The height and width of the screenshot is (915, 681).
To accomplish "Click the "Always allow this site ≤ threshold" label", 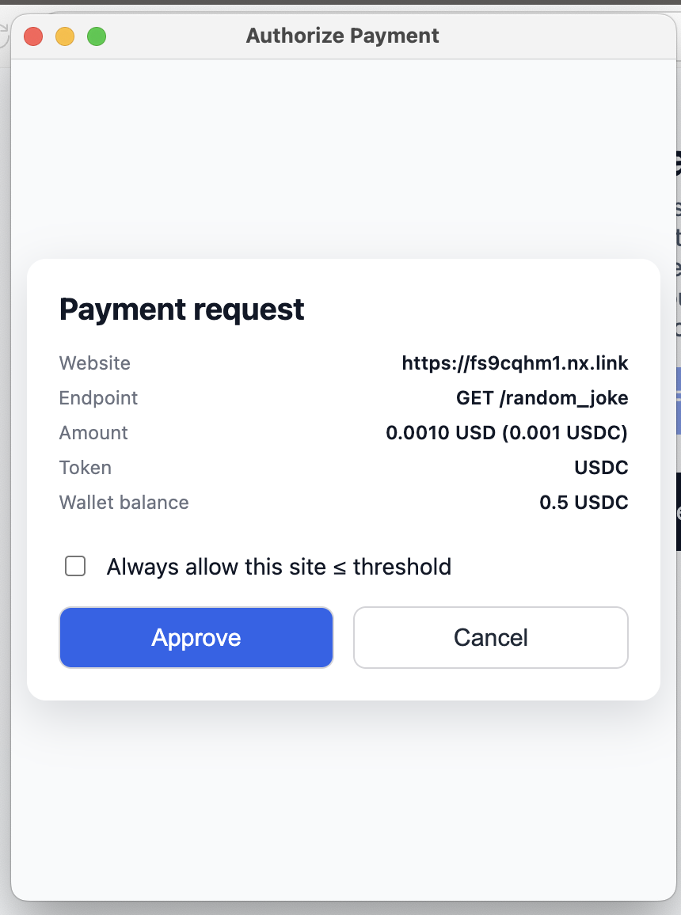I will [x=279, y=567].
